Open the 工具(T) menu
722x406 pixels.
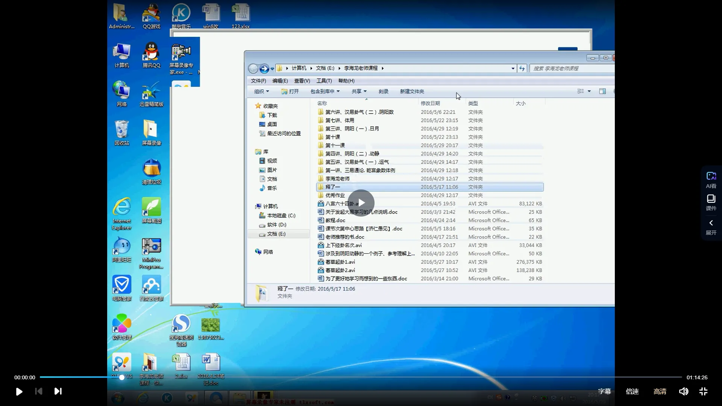point(324,81)
